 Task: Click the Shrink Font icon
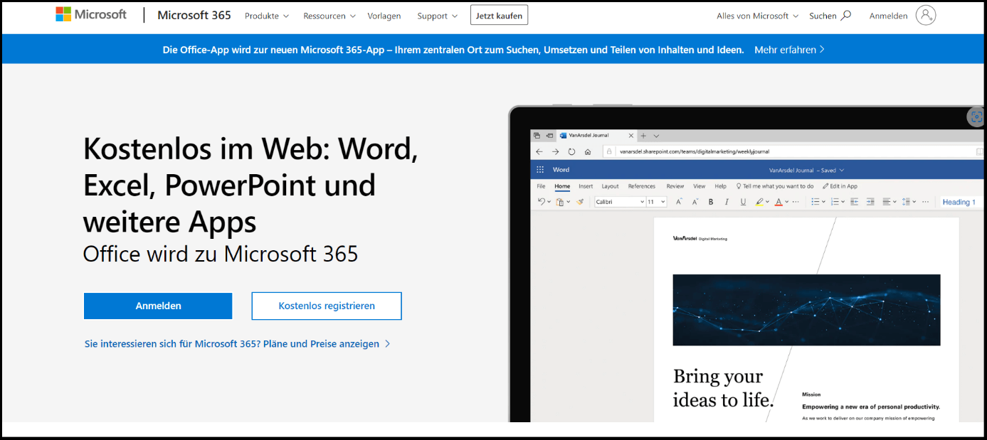click(695, 202)
